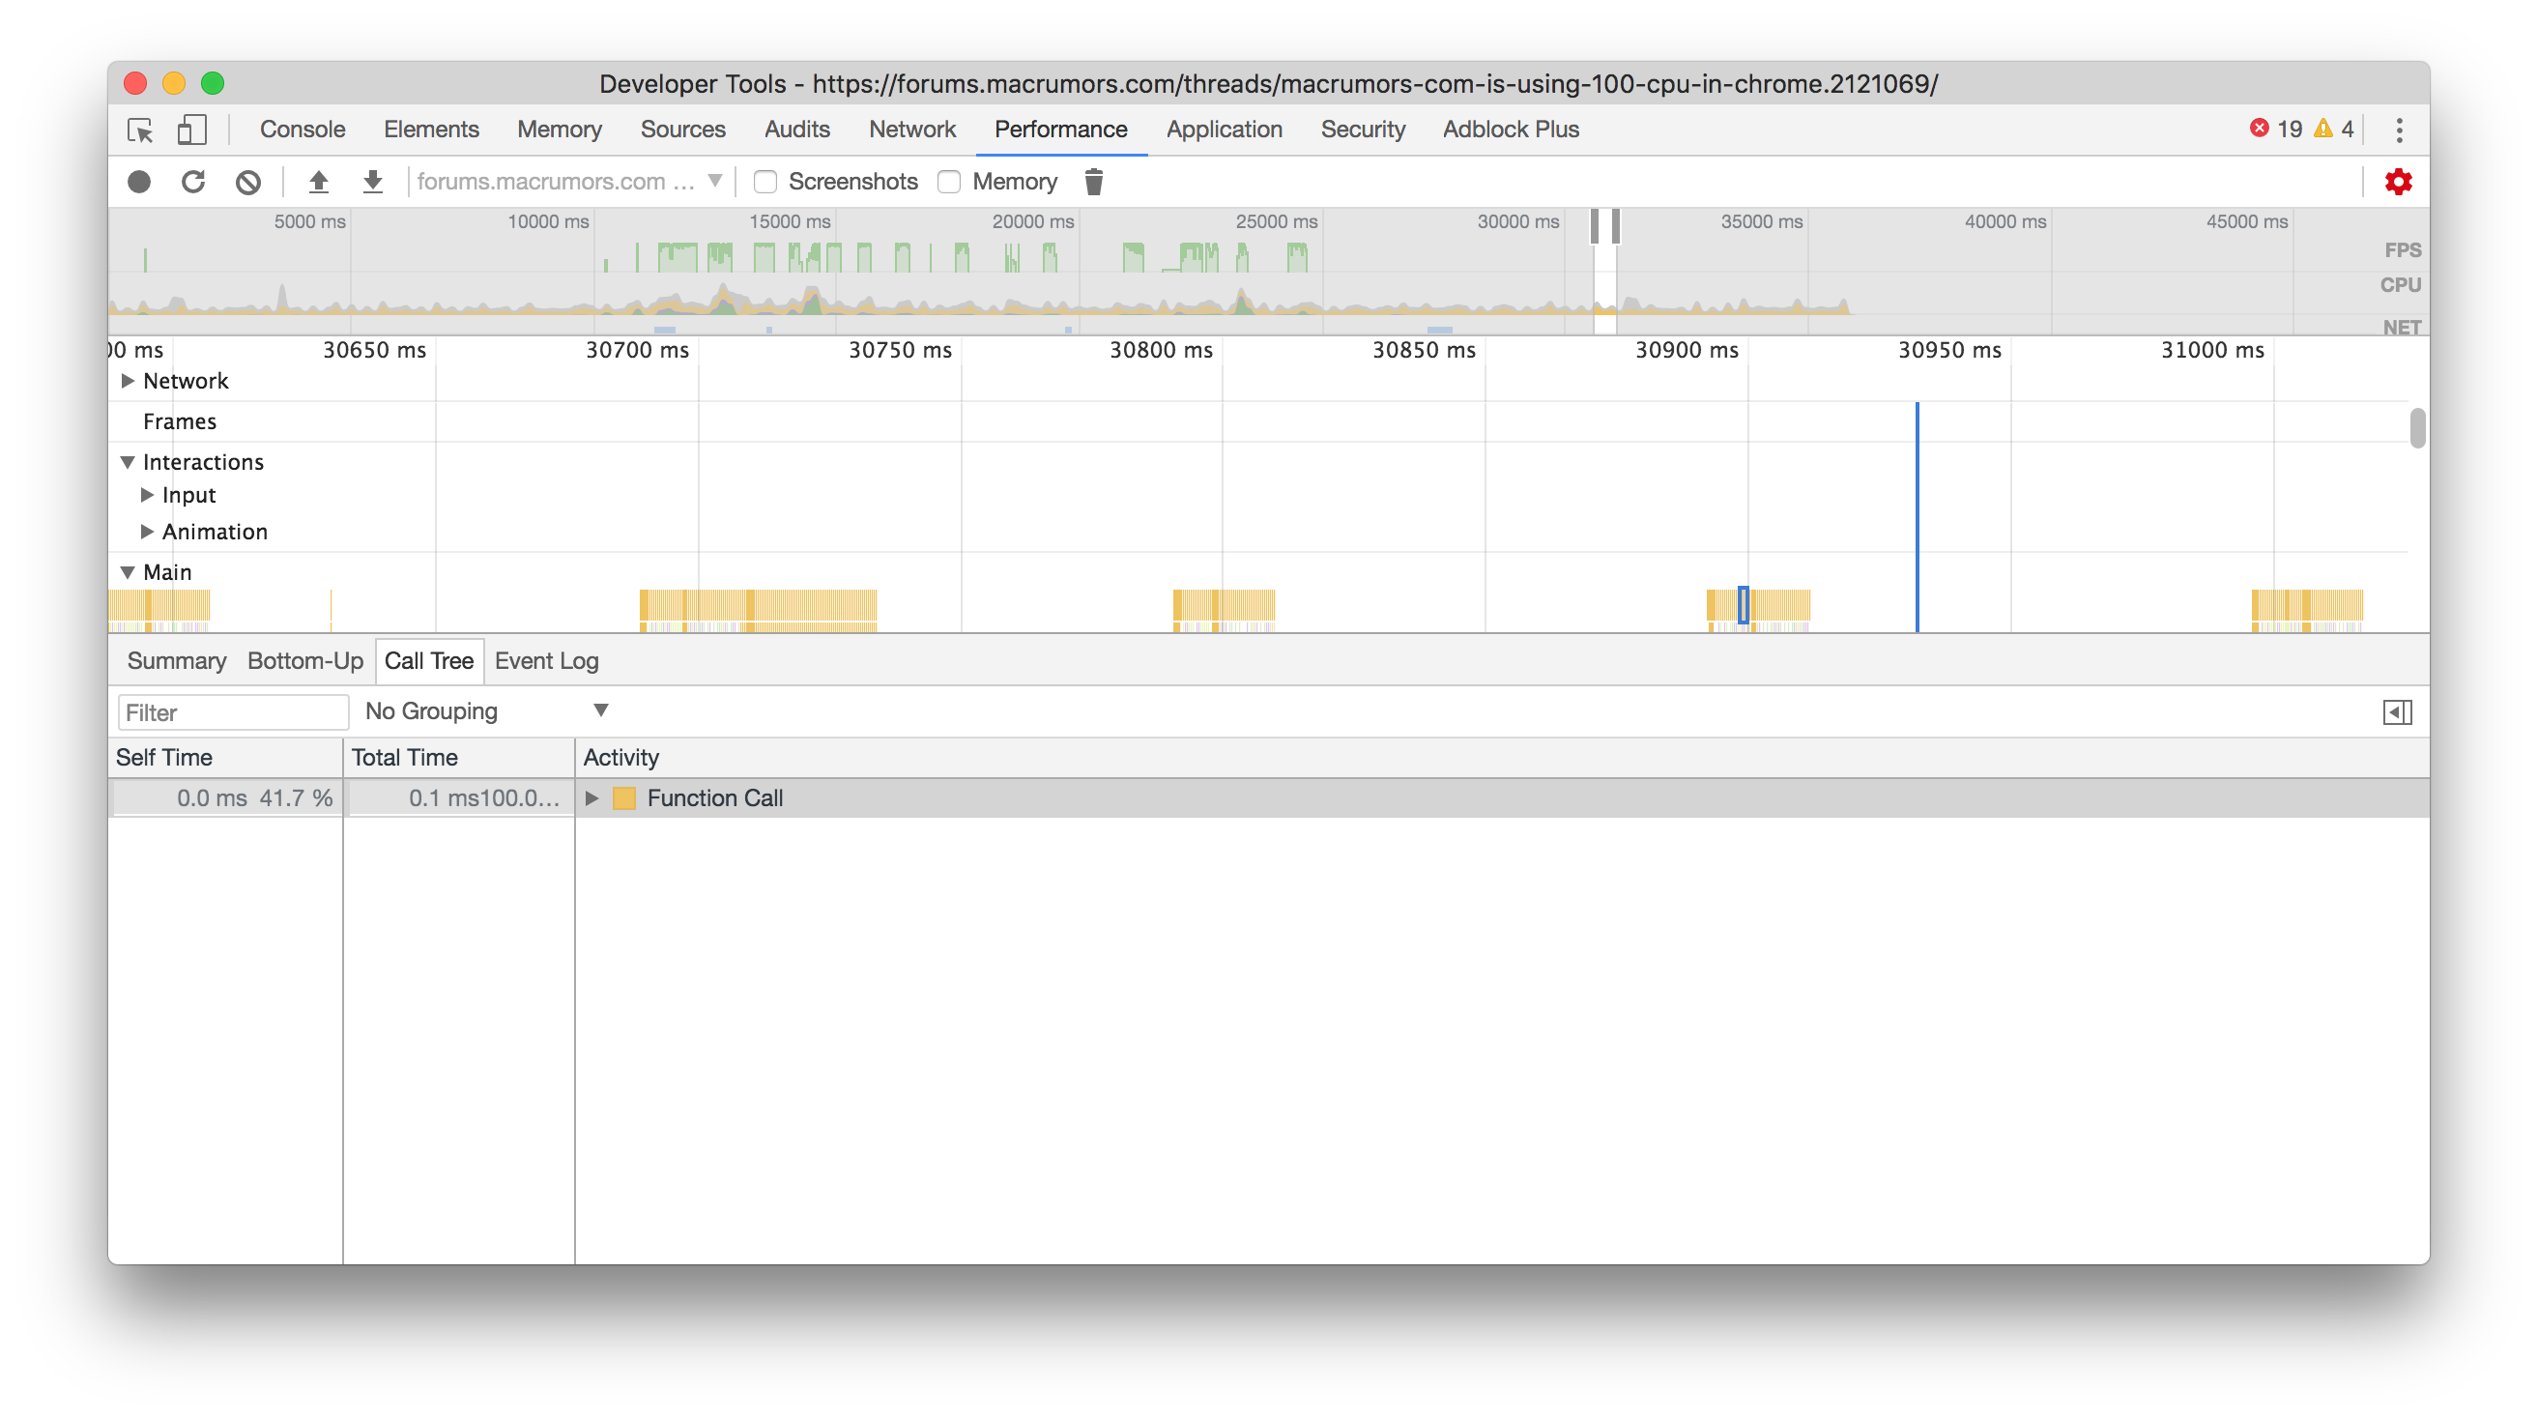Open the Network panel tab

(x=911, y=130)
